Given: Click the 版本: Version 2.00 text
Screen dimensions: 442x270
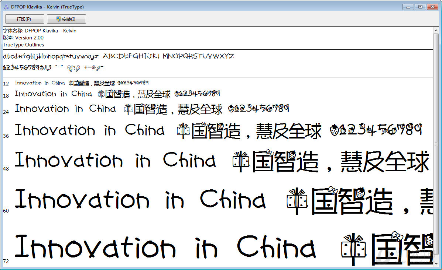Looking at the screenshot, I should (23, 38).
